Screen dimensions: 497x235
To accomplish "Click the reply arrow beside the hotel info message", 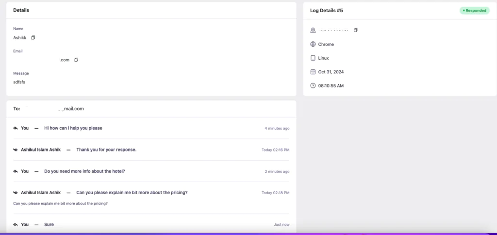I will coord(15,171).
